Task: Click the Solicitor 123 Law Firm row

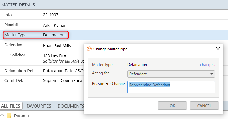Action: [x=42, y=58]
